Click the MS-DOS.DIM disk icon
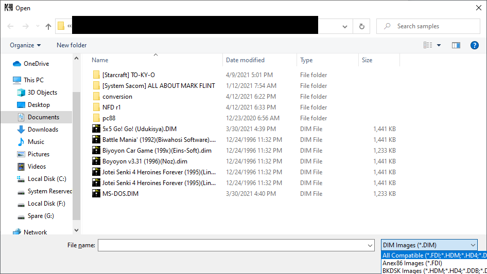This screenshot has height=274, width=487. (x=96, y=194)
